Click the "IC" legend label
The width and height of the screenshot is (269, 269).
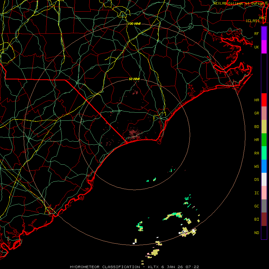[x=256, y=193]
